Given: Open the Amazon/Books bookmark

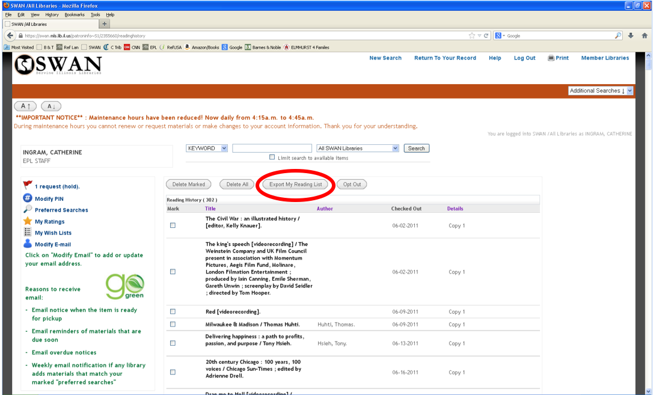Looking at the screenshot, I should (x=201, y=47).
